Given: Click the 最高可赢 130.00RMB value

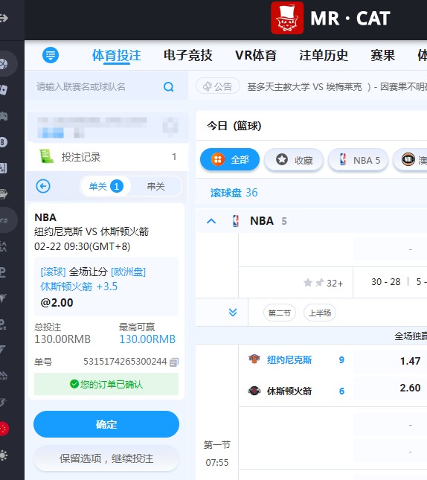Looking at the screenshot, I should 147,339.
